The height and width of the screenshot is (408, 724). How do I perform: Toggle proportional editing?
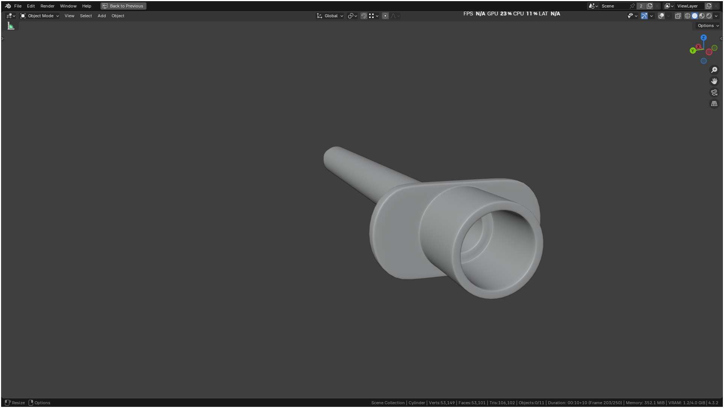pyautogui.click(x=385, y=16)
